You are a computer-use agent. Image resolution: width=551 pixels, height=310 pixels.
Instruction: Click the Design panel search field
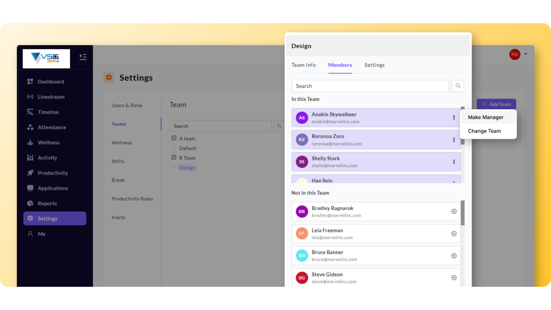click(x=370, y=86)
